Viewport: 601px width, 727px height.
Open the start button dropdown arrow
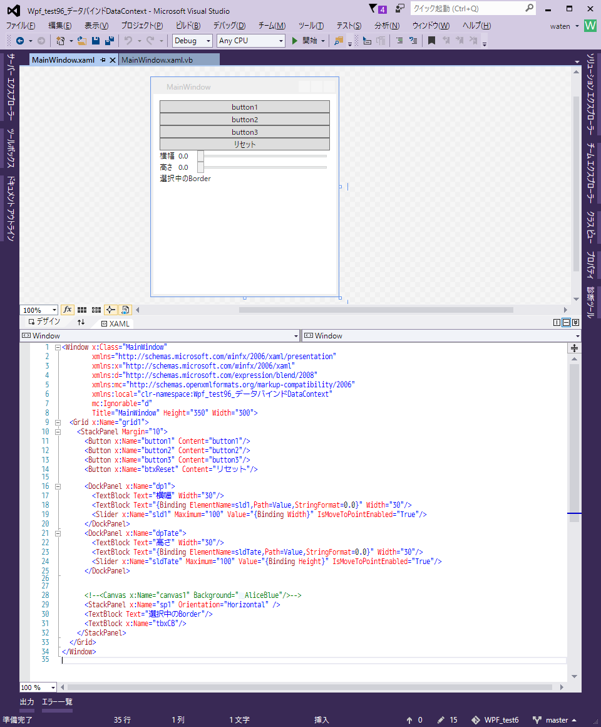point(323,41)
